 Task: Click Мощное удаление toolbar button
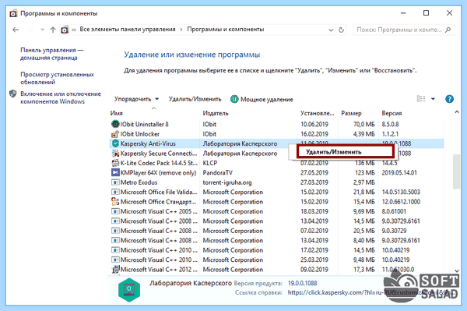[x=262, y=99]
